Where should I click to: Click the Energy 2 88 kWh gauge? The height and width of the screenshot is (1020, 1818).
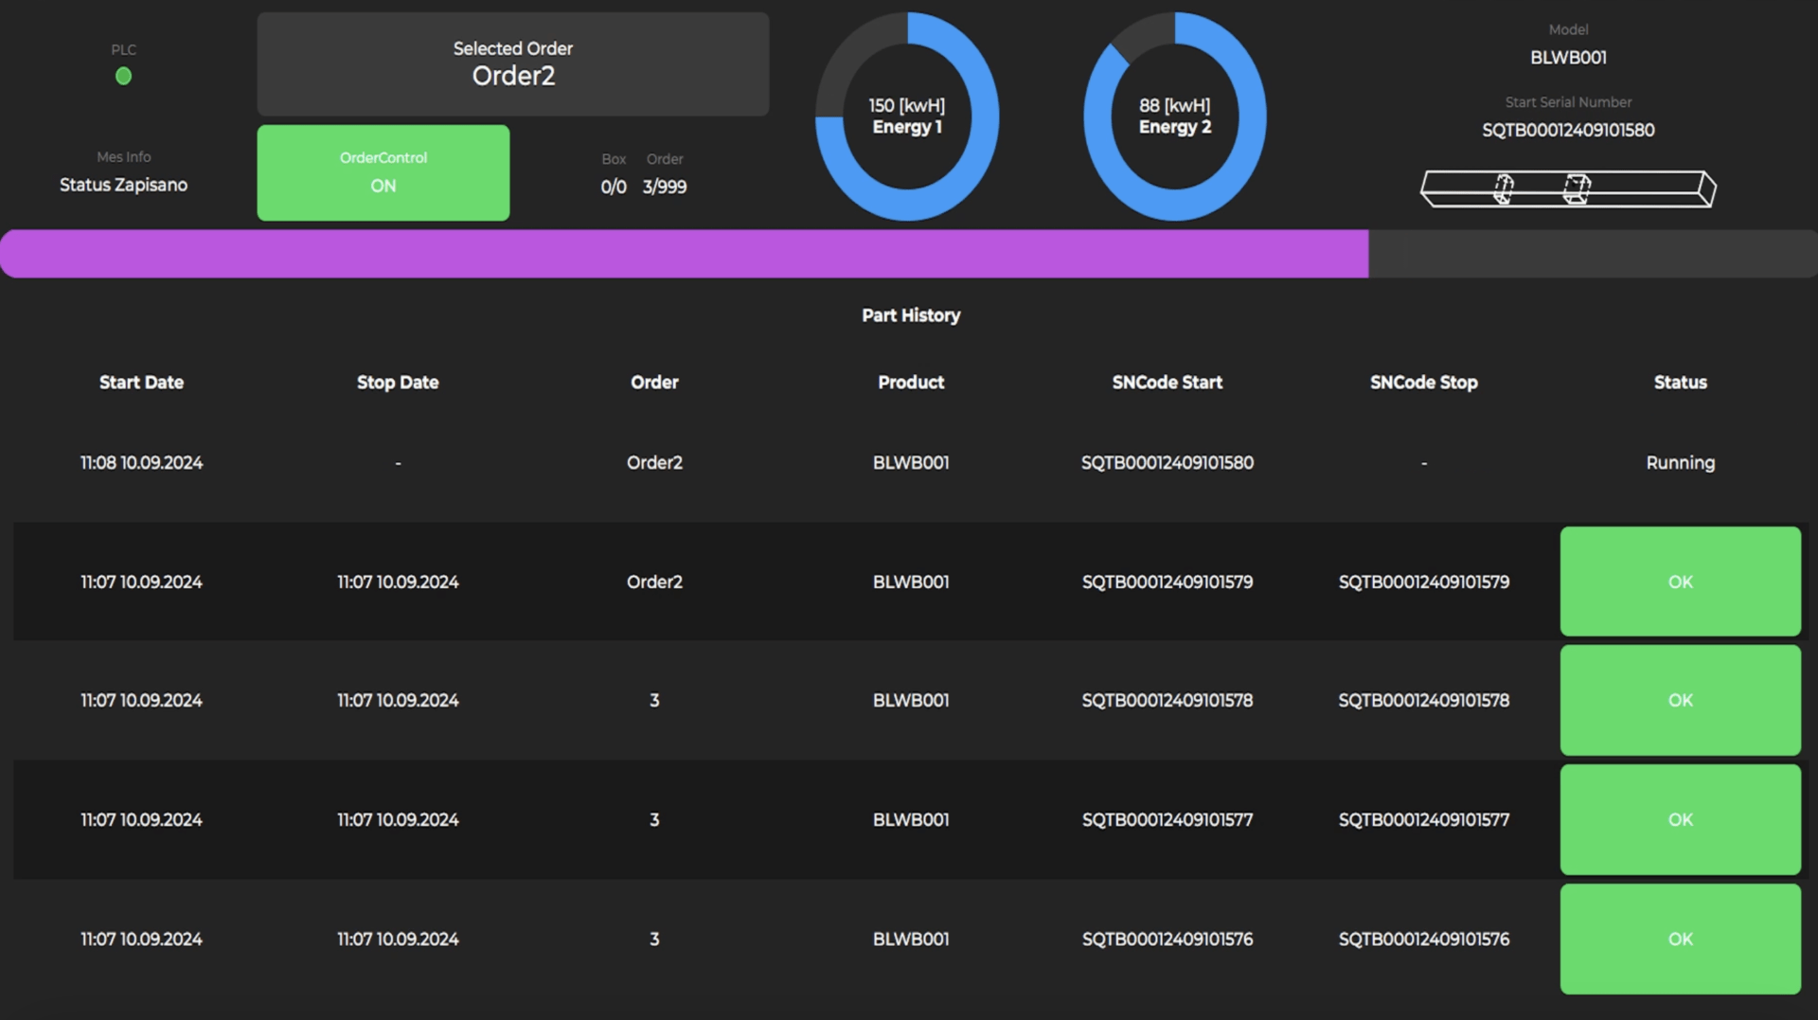click(x=1175, y=116)
